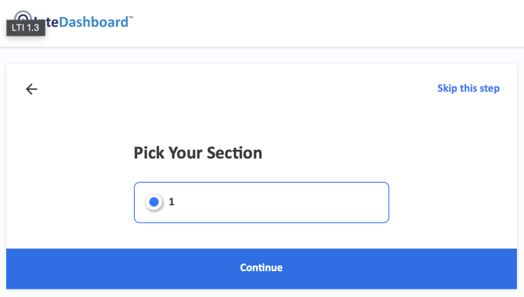The image size is (524, 297).
Task: Click the number 1 next to the radio button
Action: pyautogui.click(x=171, y=202)
